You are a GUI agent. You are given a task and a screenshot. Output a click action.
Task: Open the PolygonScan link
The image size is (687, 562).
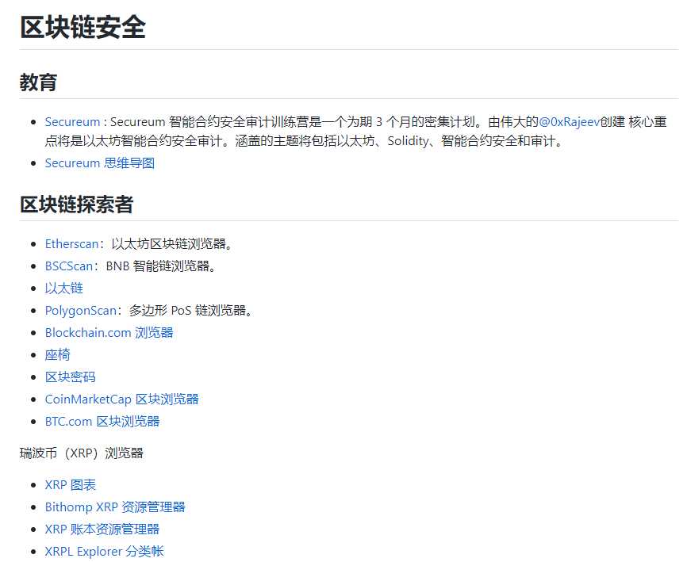[x=81, y=310]
